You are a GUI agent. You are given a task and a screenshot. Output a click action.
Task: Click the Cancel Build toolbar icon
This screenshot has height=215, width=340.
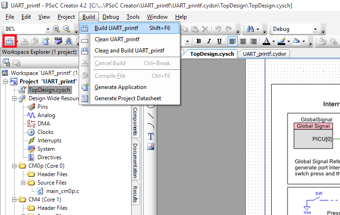pos(24,41)
